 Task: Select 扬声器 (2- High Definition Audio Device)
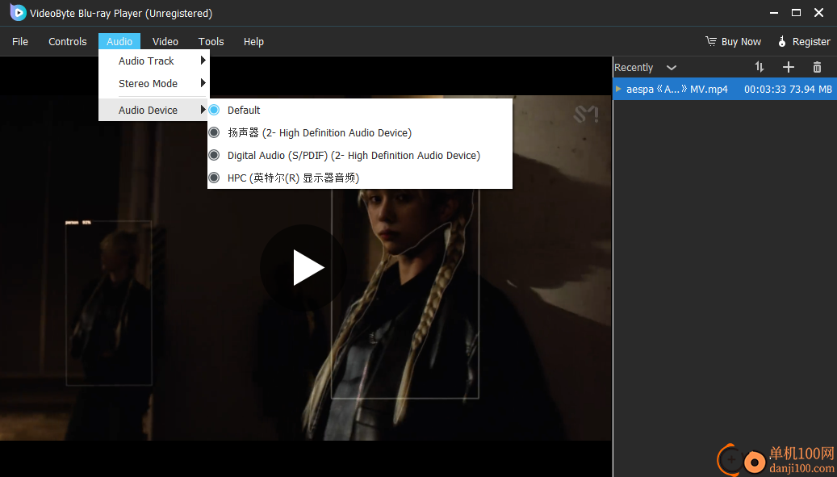click(360, 132)
